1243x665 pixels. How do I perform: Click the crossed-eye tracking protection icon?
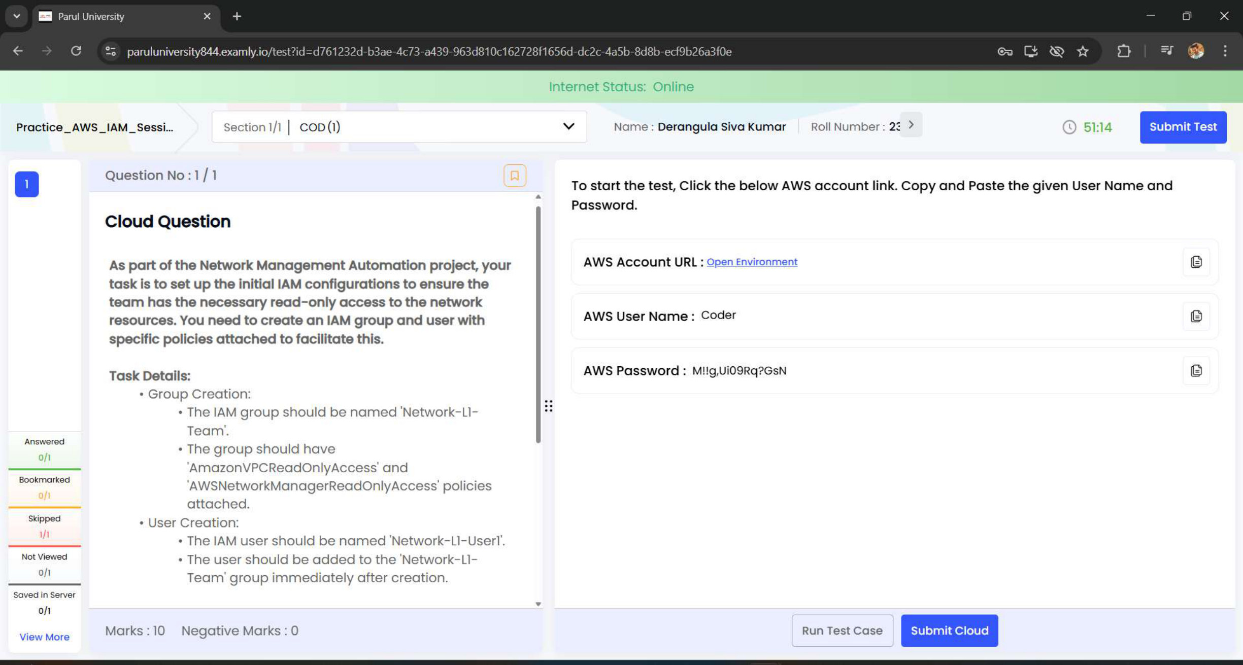point(1056,51)
